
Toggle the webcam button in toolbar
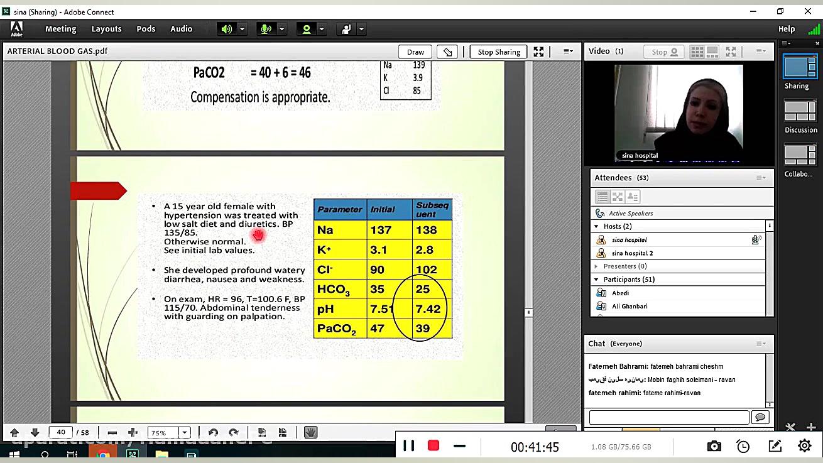[x=307, y=29]
